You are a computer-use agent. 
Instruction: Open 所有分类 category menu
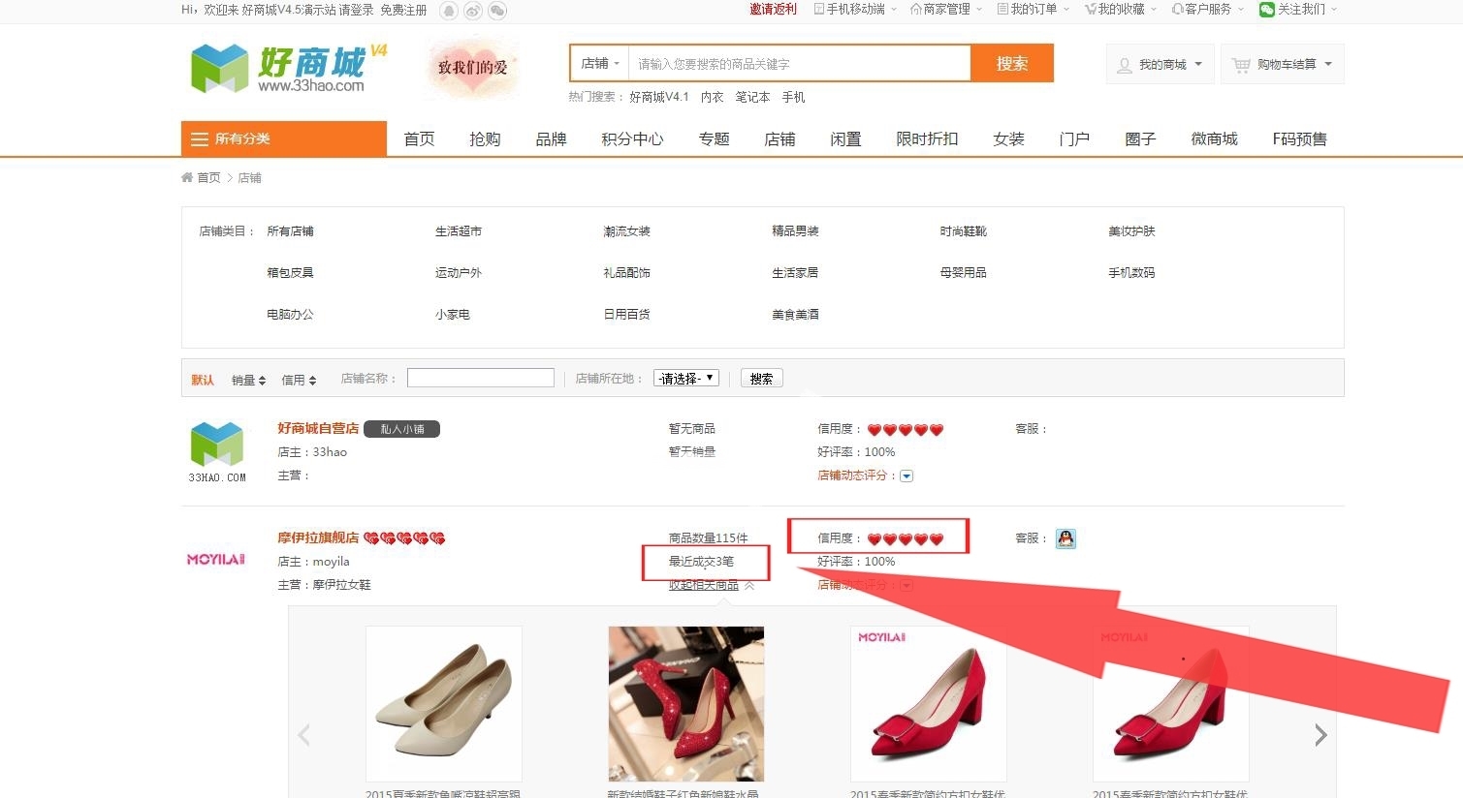point(284,138)
